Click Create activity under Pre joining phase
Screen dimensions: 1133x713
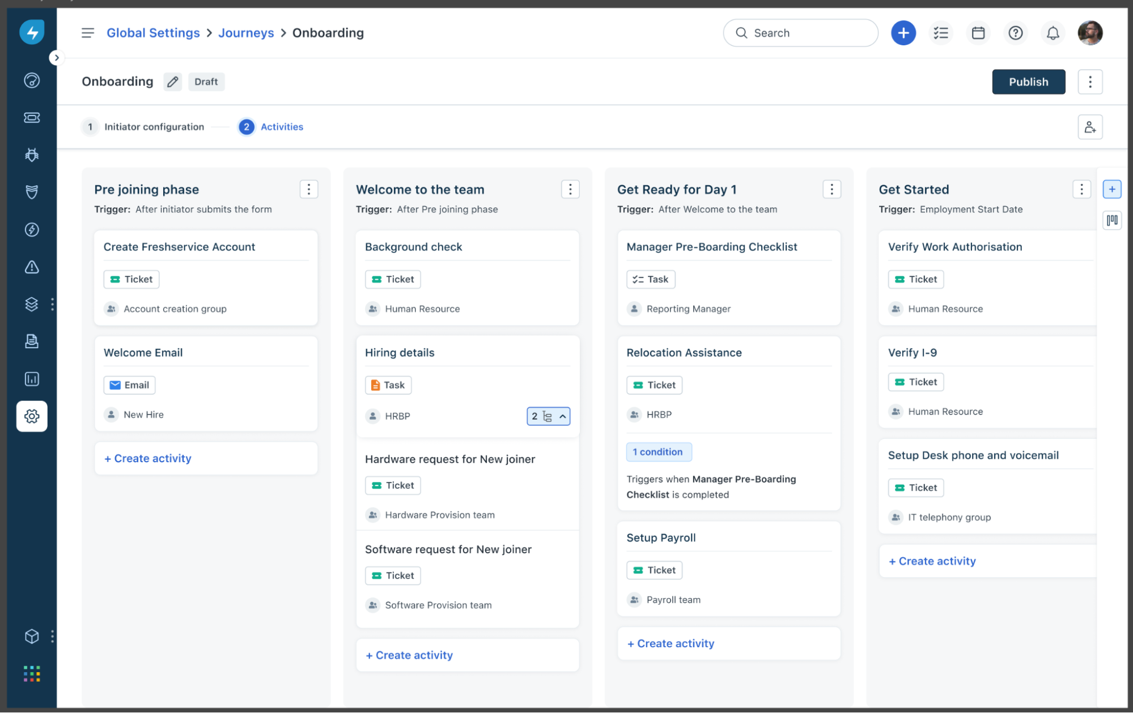[148, 458]
